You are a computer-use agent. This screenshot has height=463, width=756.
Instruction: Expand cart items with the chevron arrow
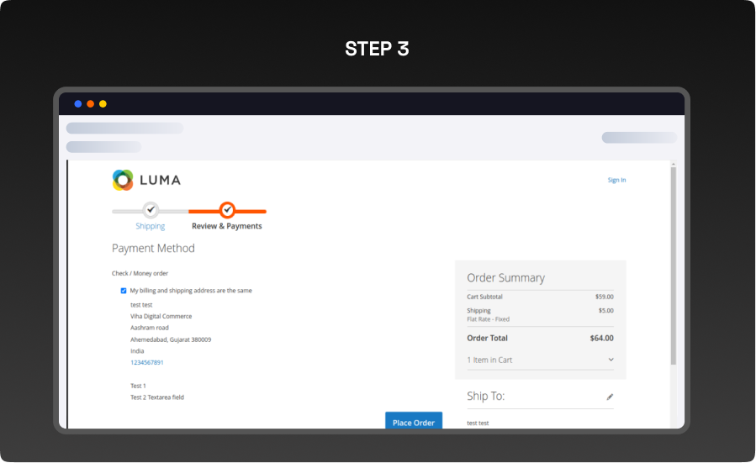pos(611,360)
